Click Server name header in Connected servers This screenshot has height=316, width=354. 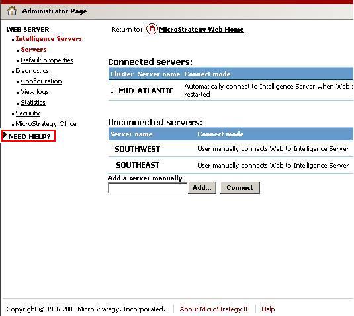tap(159, 74)
